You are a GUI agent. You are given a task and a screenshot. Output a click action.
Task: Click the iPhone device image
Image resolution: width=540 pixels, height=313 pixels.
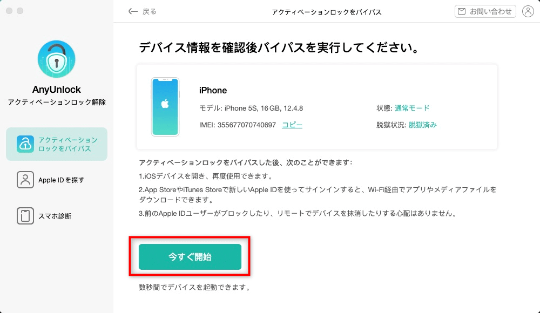coord(165,107)
